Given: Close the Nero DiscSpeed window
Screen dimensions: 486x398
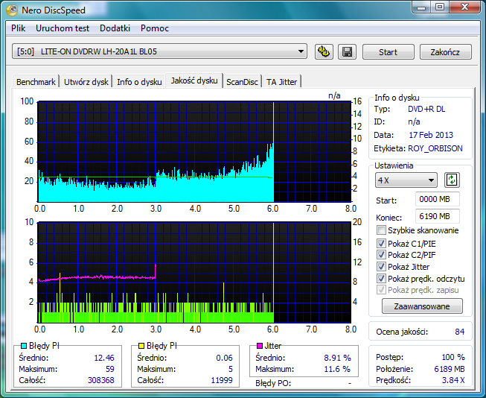Looking at the screenshot, I should 464,7.
